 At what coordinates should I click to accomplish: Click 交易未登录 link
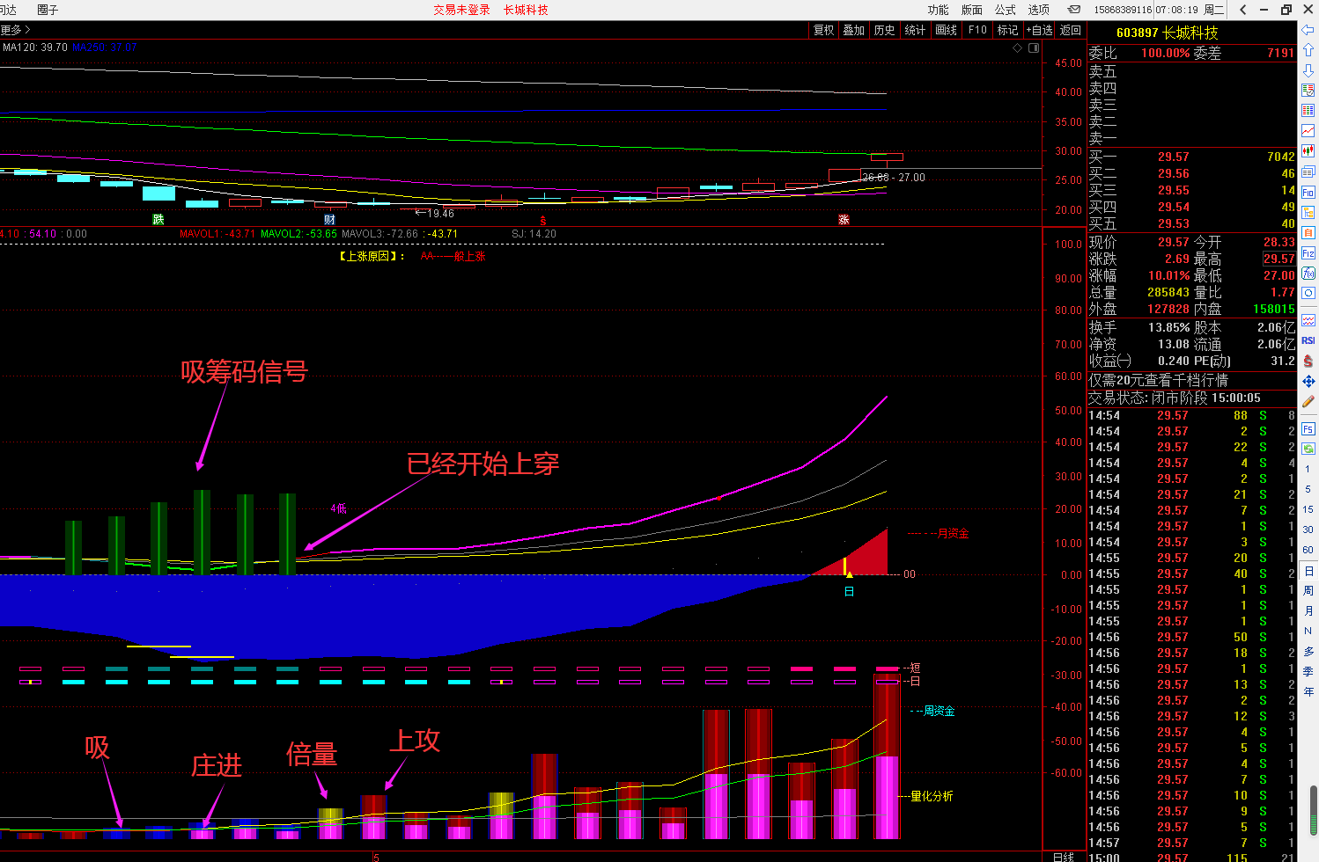tap(461, 10)
